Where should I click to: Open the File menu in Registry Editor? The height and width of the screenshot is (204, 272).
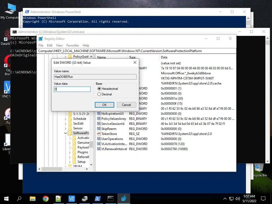(x=41, y=45)
